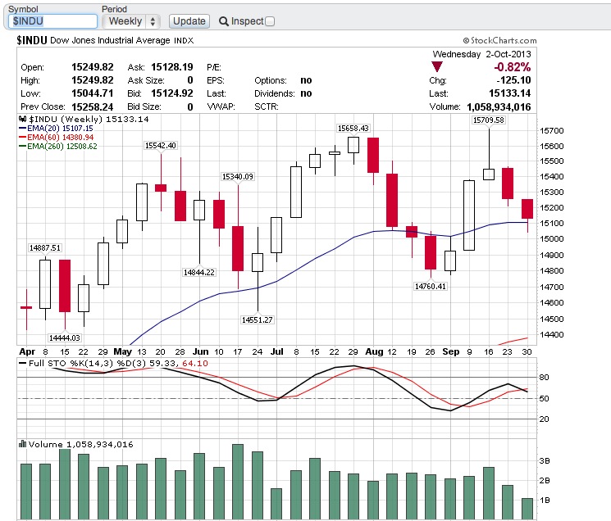The height and width of the screenshot is (521, 611).
Task: Click the stochastic 80 level axis label
Action: 544,377
